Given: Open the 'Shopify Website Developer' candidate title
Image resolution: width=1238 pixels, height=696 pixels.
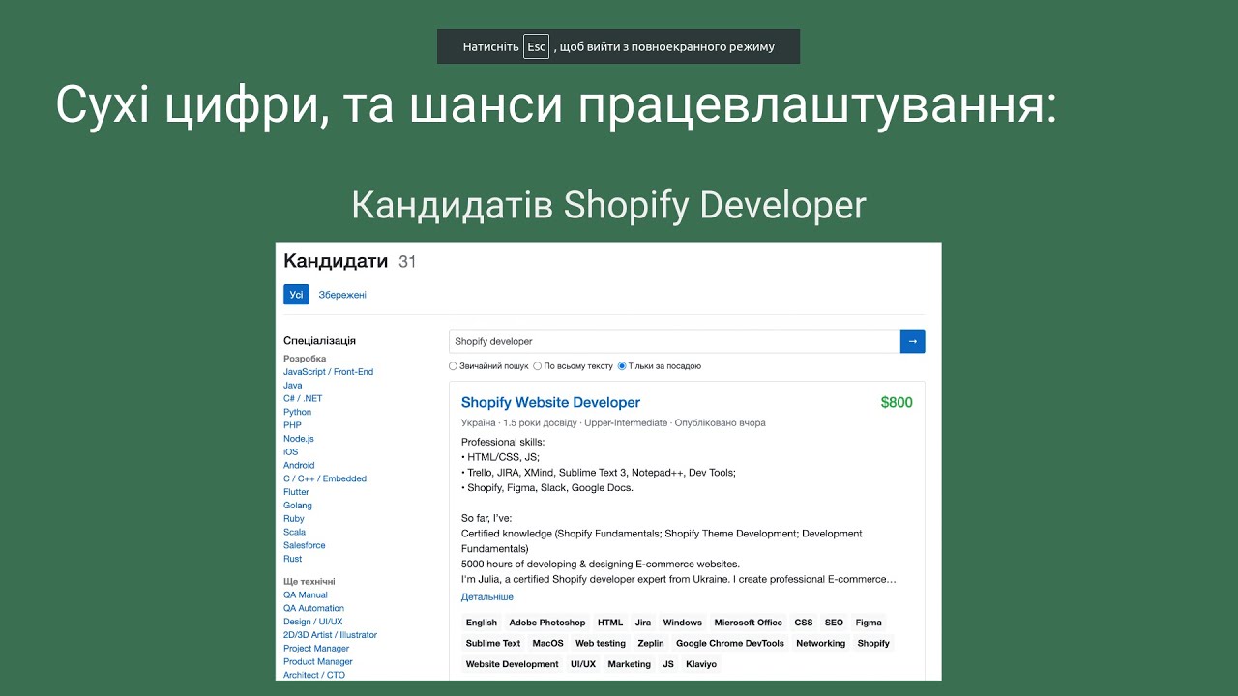Looking at the screenshot, I should pos(550,402).
